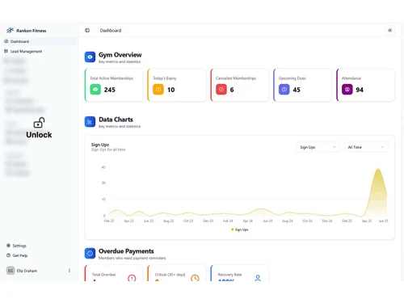This screenshot has height=303, width=404.
Task: Click the blue Upcoming Dues clock icon
Action: [x=284, y=90]
